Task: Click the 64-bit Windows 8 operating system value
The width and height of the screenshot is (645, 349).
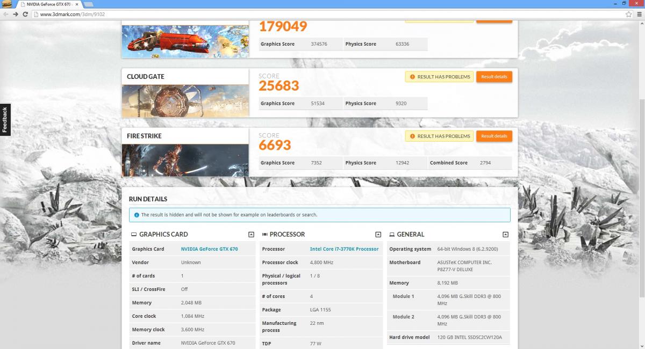Action: 468,249
